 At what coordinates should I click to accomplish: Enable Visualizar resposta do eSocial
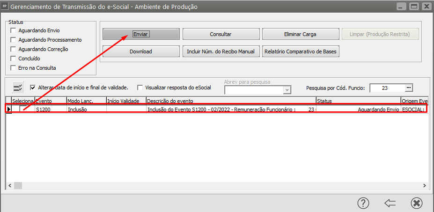(140, 88)
